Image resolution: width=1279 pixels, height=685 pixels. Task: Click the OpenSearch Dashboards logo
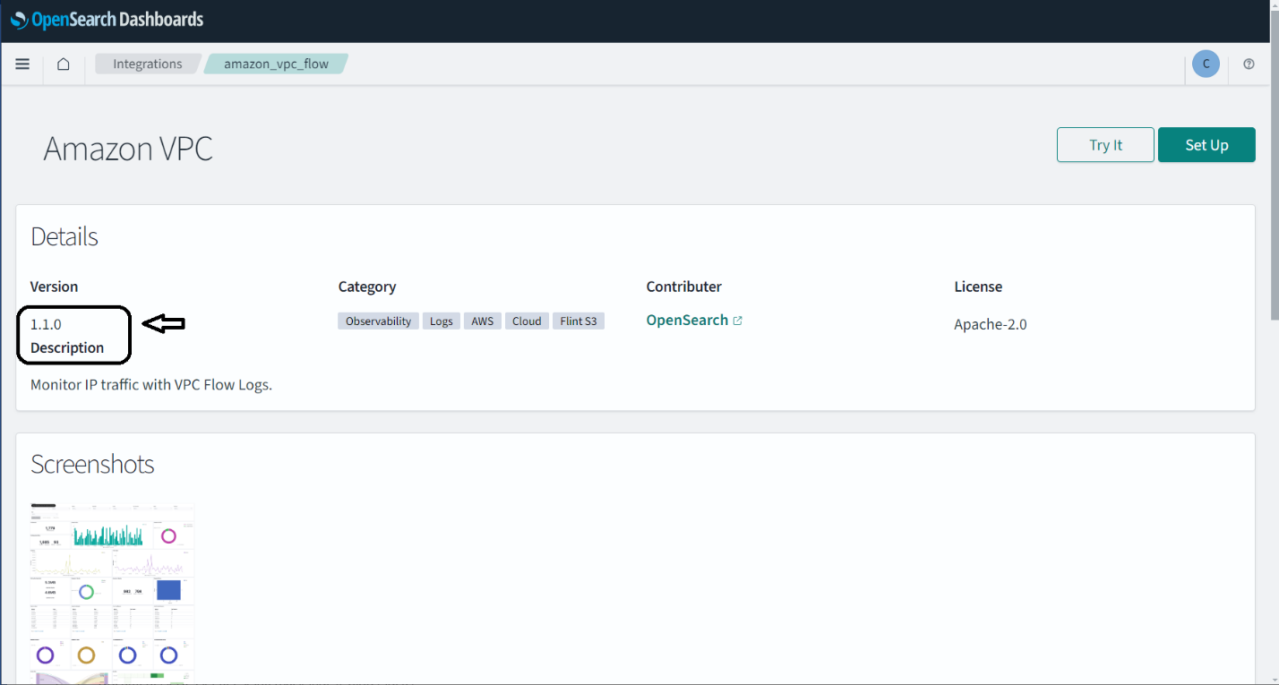(x=107, y=20)
